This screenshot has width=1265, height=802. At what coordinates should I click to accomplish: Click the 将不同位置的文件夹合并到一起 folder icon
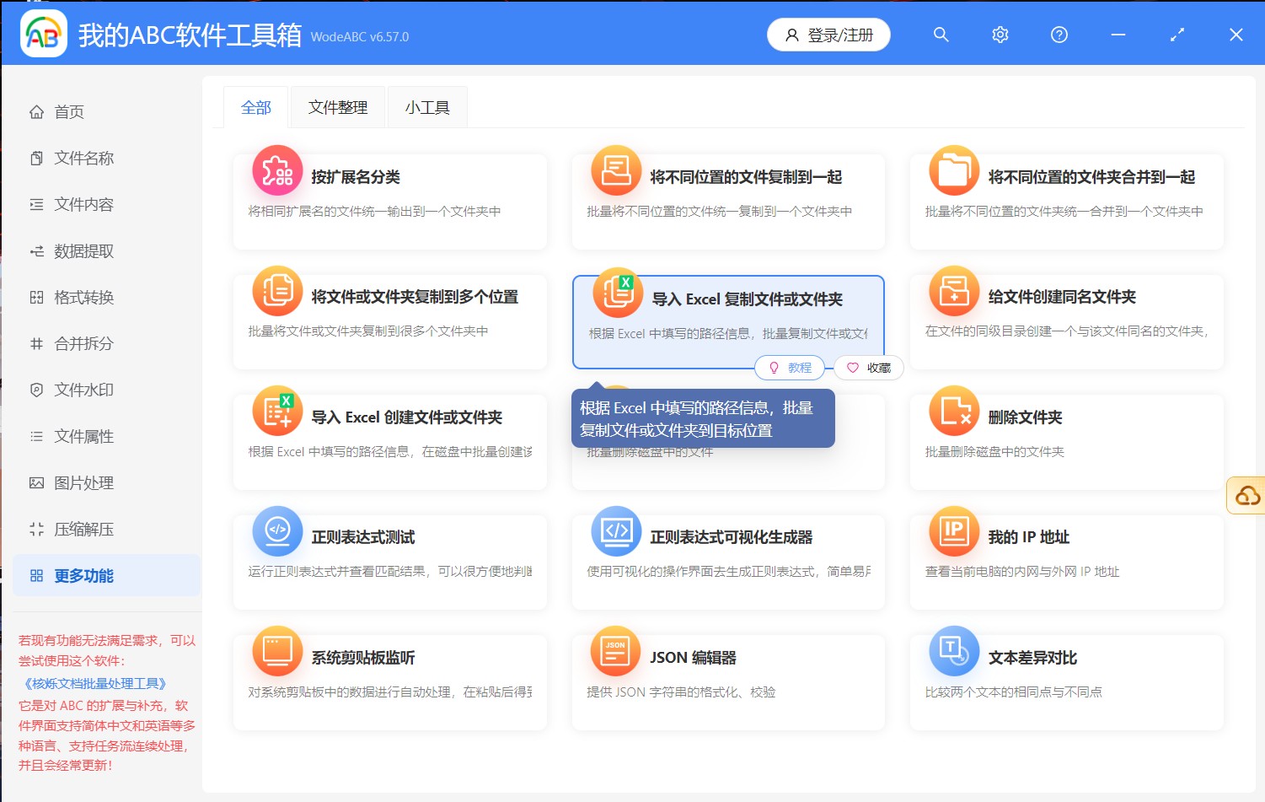954,170
